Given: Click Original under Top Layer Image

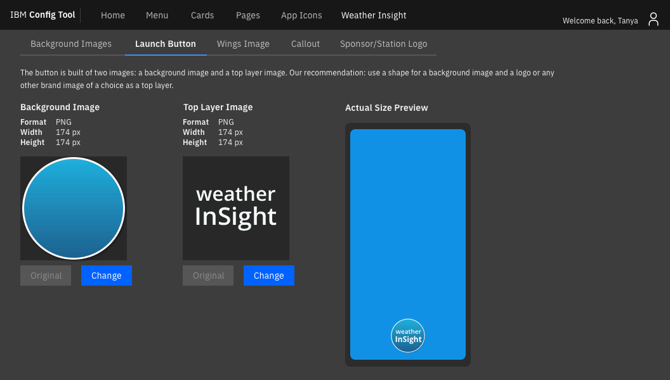Looking at the screenshot, I should [209, 275].
